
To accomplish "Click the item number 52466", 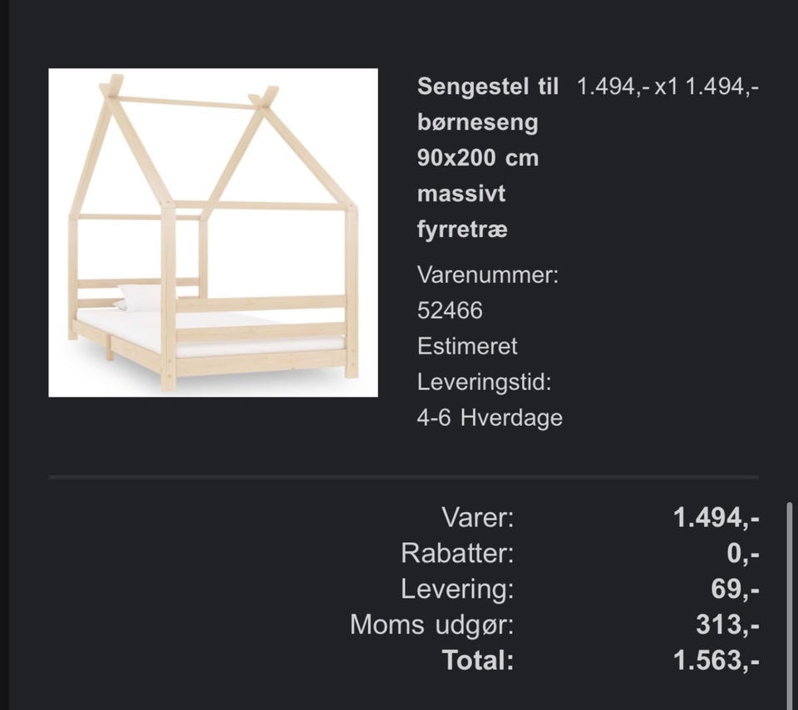I will point(450,311).
